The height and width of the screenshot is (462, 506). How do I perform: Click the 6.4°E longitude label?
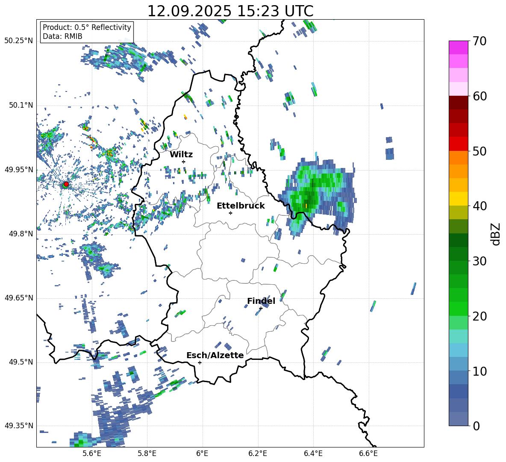coord(313,453)
